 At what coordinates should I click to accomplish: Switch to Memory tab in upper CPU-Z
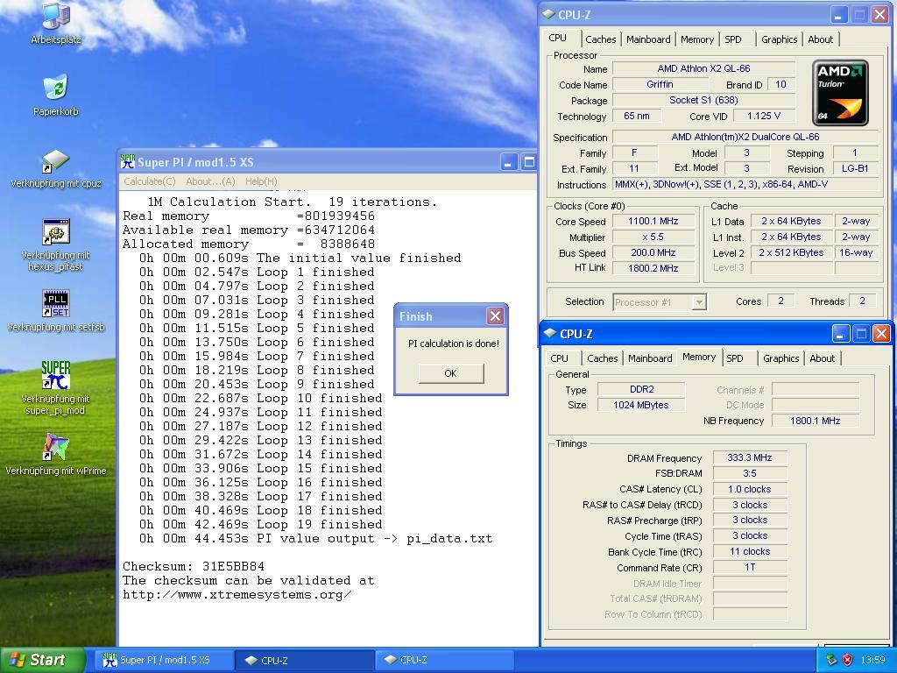696,39
